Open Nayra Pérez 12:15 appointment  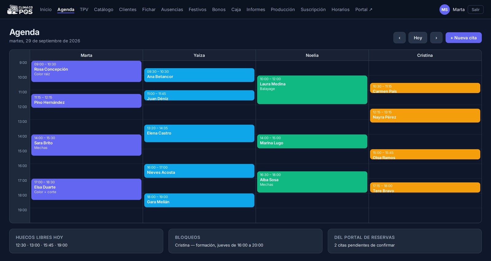coord(425,115)
